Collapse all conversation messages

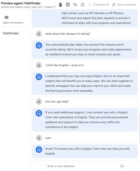tap(98, 5)
